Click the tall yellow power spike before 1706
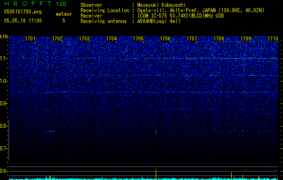The width and height of the screenshot is (283, 180). [156, 175]
